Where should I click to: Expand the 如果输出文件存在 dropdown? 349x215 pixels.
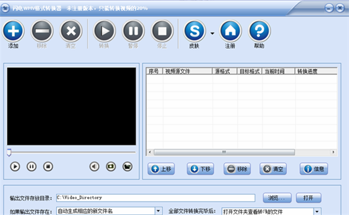pos(158,211)
